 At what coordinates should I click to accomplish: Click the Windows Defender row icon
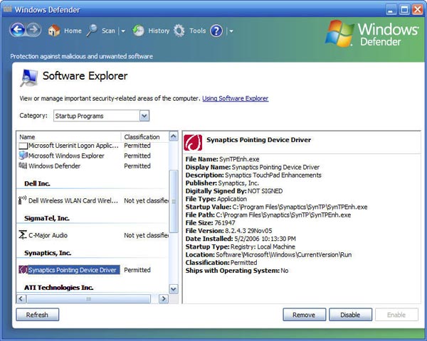(x=23, y=166)
